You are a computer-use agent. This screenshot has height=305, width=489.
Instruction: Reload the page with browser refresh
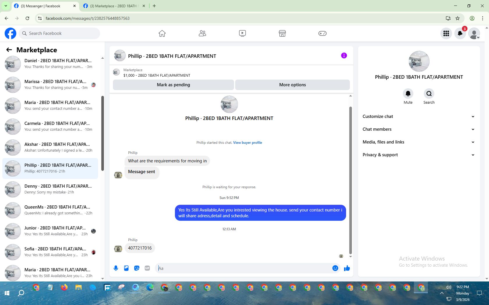point(27,18)
